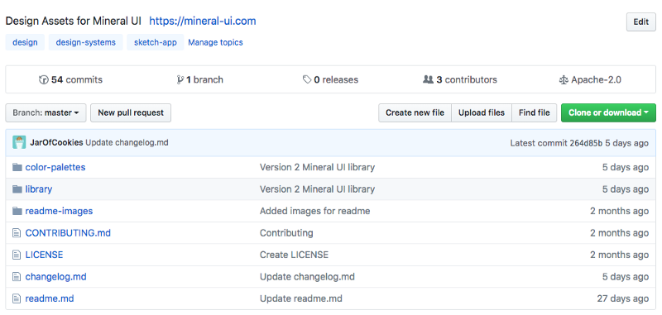Viewport: 662px width, 315px height.
Task: Click the commits history clock icon
Action: [x=44, y=79]
